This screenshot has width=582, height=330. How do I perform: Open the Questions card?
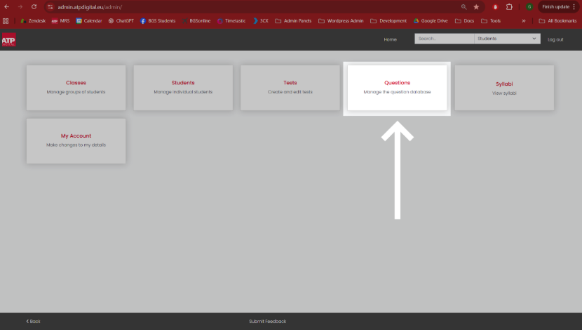[x=397, y=88]
